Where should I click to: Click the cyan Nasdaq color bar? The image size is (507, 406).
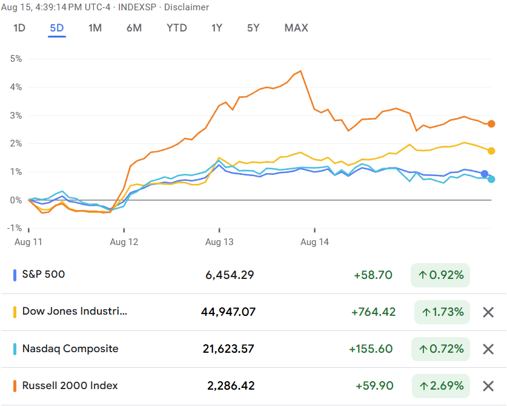15,349
